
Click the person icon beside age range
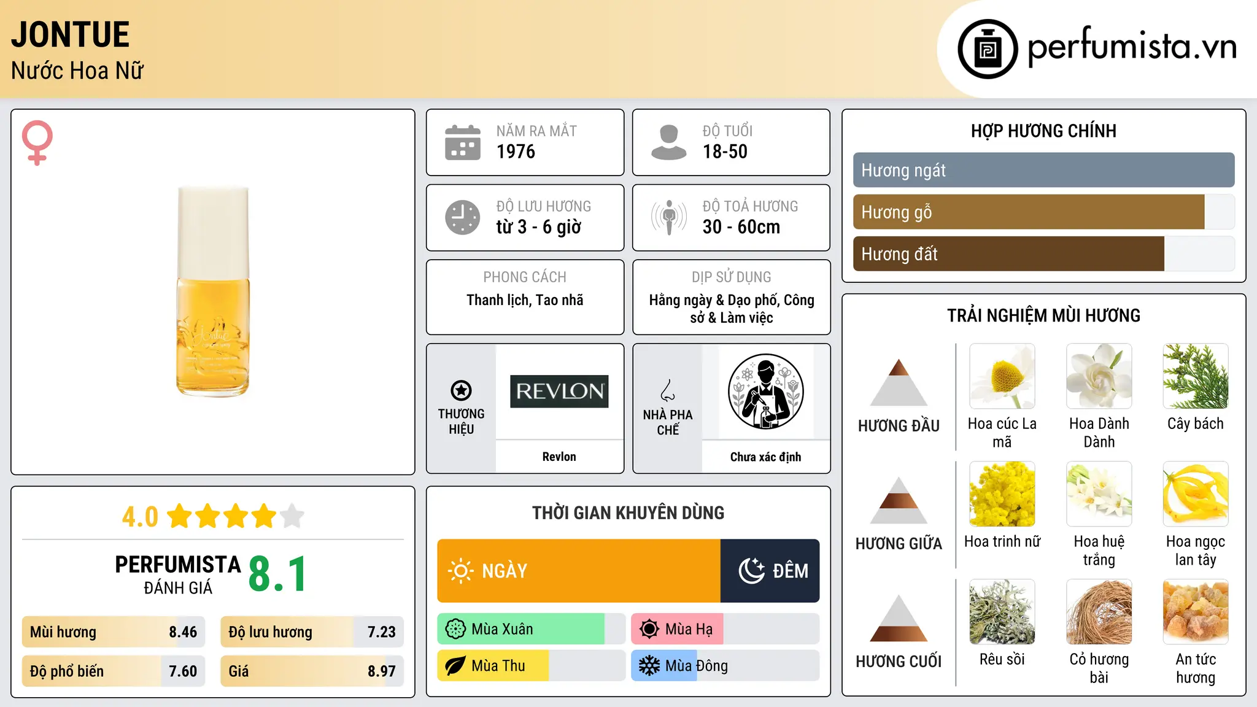tap(668, 142)
